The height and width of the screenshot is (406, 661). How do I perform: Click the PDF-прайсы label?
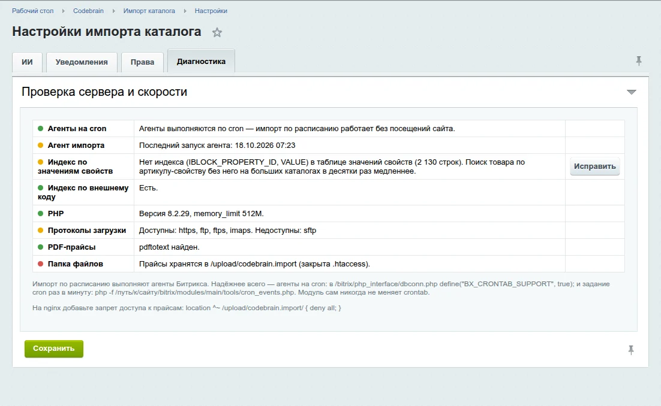click(71, 247)
